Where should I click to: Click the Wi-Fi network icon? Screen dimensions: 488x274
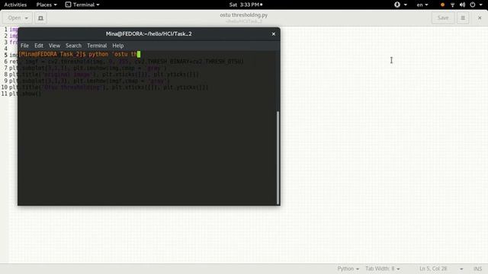[452, 5]
